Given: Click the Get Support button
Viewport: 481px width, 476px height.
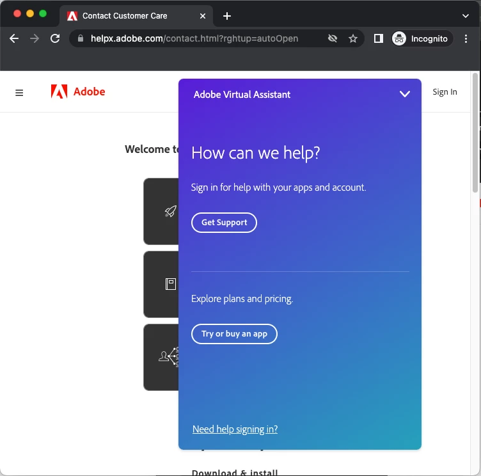Looking at the screenshot, I should pyautogui.click(x=225, y=223).
